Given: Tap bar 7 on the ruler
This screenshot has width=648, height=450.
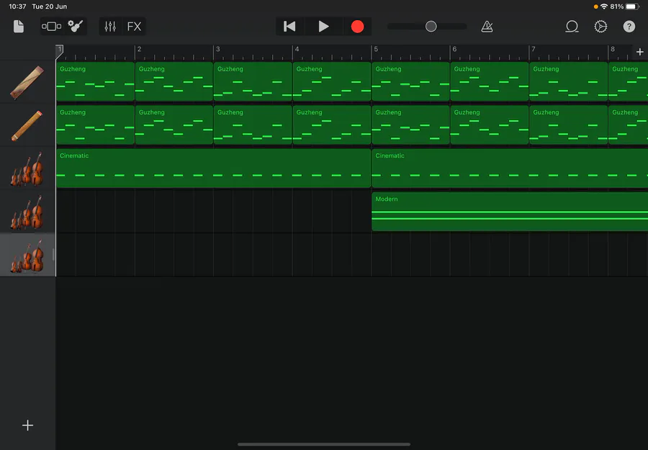Looking at the screenshot, I should coord(533,49).
